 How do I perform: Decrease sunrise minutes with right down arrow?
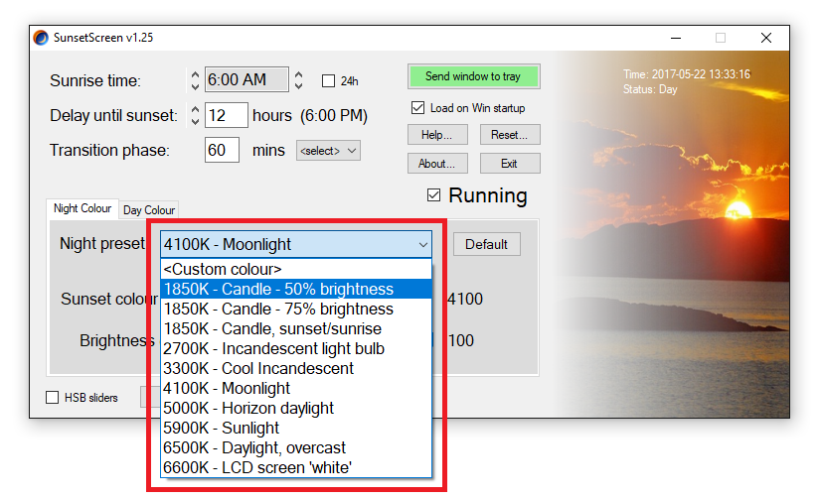(298, 86)
